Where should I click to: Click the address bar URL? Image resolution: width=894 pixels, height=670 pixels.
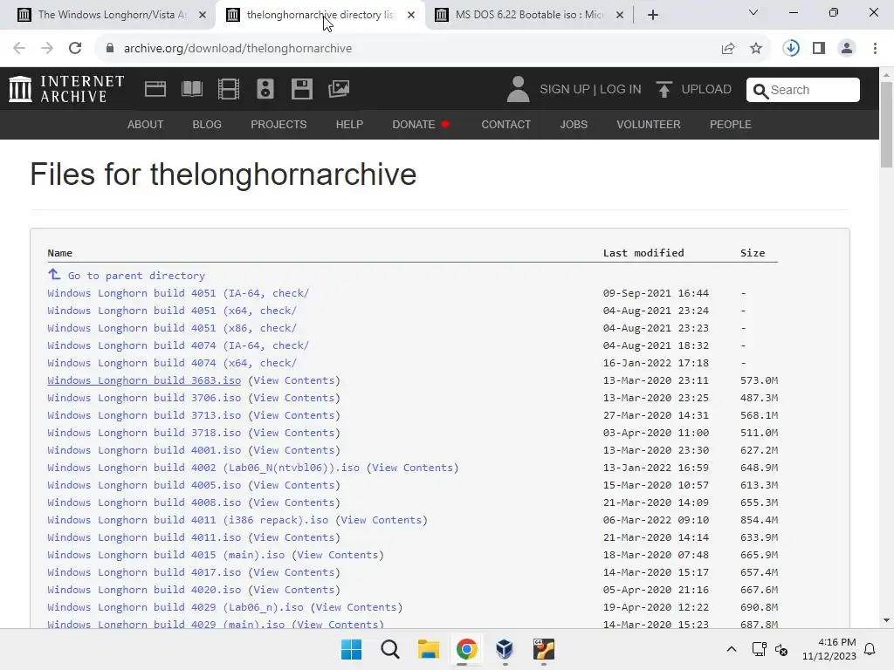[x=237, y=49]
